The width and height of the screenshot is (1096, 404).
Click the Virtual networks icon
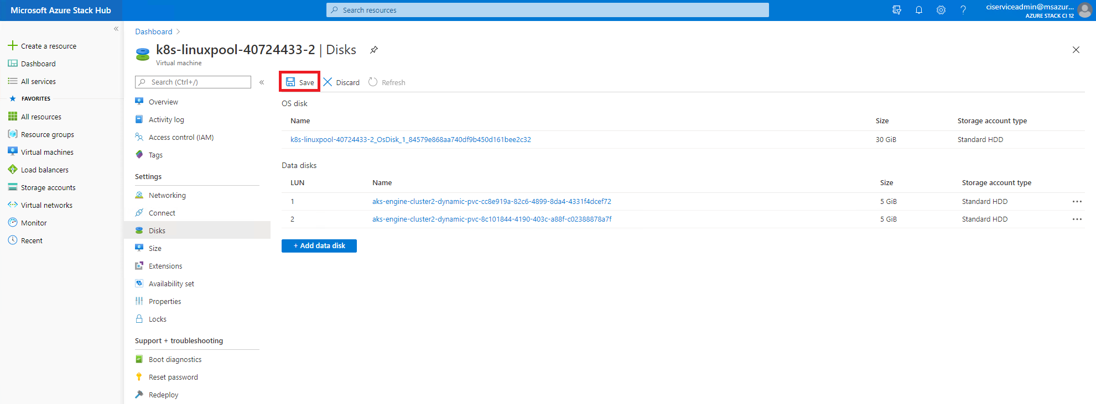click(13, 204)
